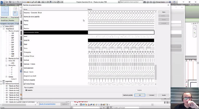Screen dimensions: 199x109
Task: Click the Undo arrow icon
Action: [18, 2]
